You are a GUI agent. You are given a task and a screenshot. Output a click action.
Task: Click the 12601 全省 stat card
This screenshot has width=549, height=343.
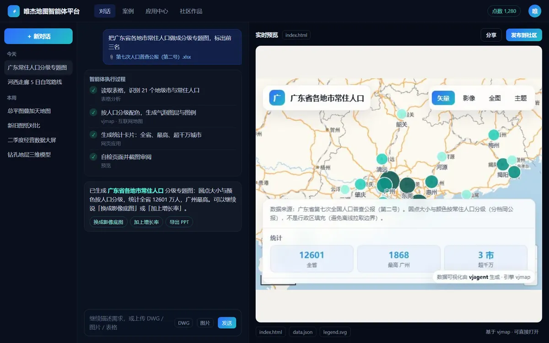click(312, 259)
